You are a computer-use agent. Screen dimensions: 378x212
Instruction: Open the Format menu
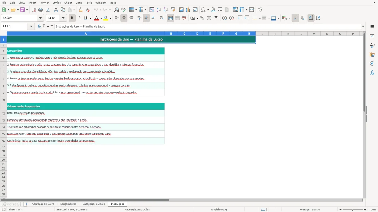44,3
